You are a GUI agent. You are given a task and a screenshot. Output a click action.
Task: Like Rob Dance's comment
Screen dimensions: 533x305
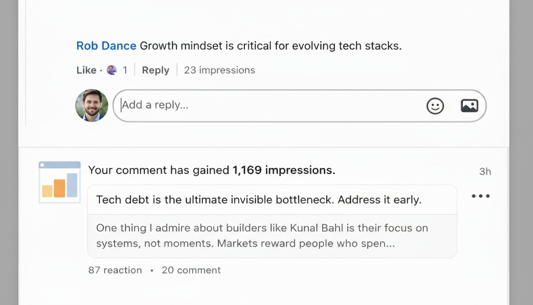pos(86,70)
